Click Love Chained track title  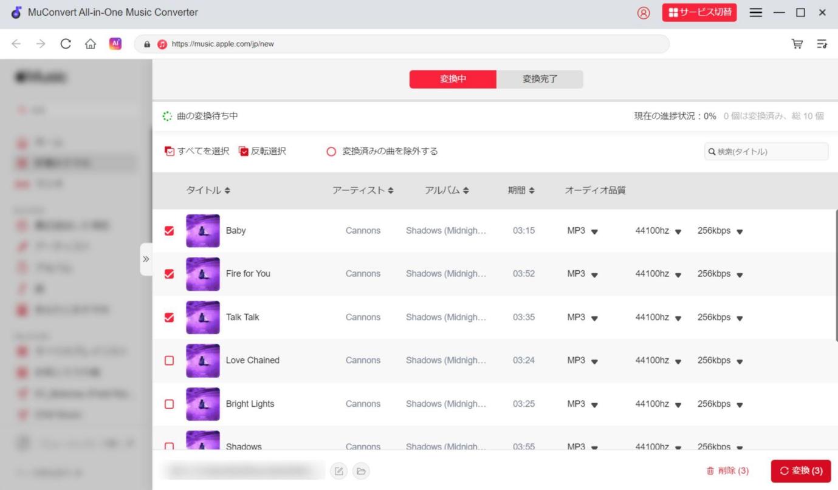253,360
